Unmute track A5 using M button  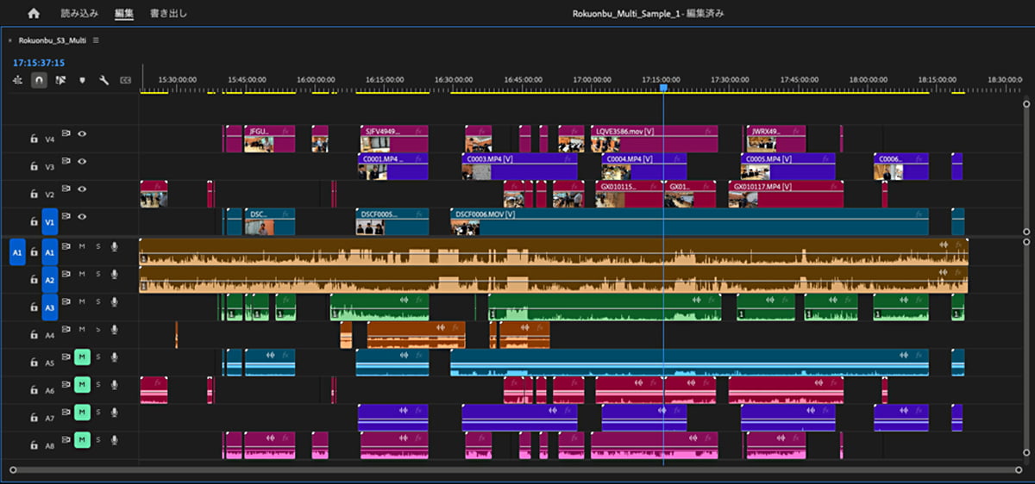click(82, 356)
